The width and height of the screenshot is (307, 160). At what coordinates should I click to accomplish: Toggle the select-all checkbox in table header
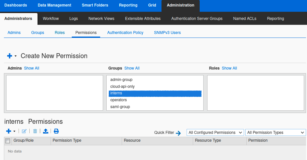8,141
